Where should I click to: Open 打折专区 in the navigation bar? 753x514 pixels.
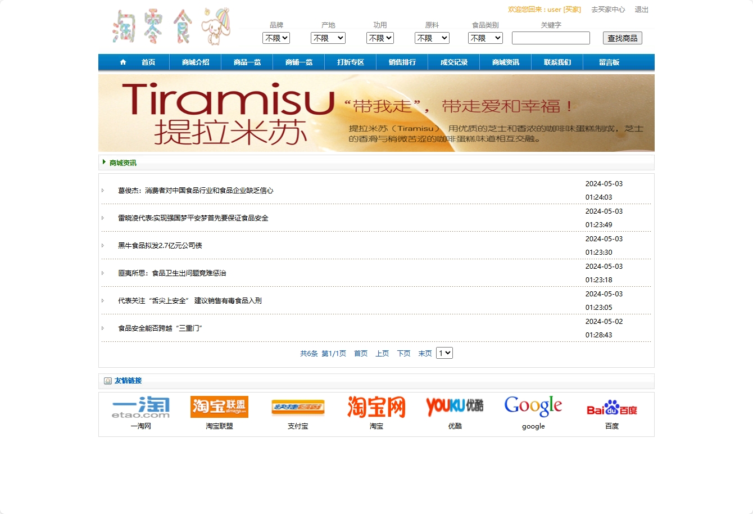(x=351, y=62)
